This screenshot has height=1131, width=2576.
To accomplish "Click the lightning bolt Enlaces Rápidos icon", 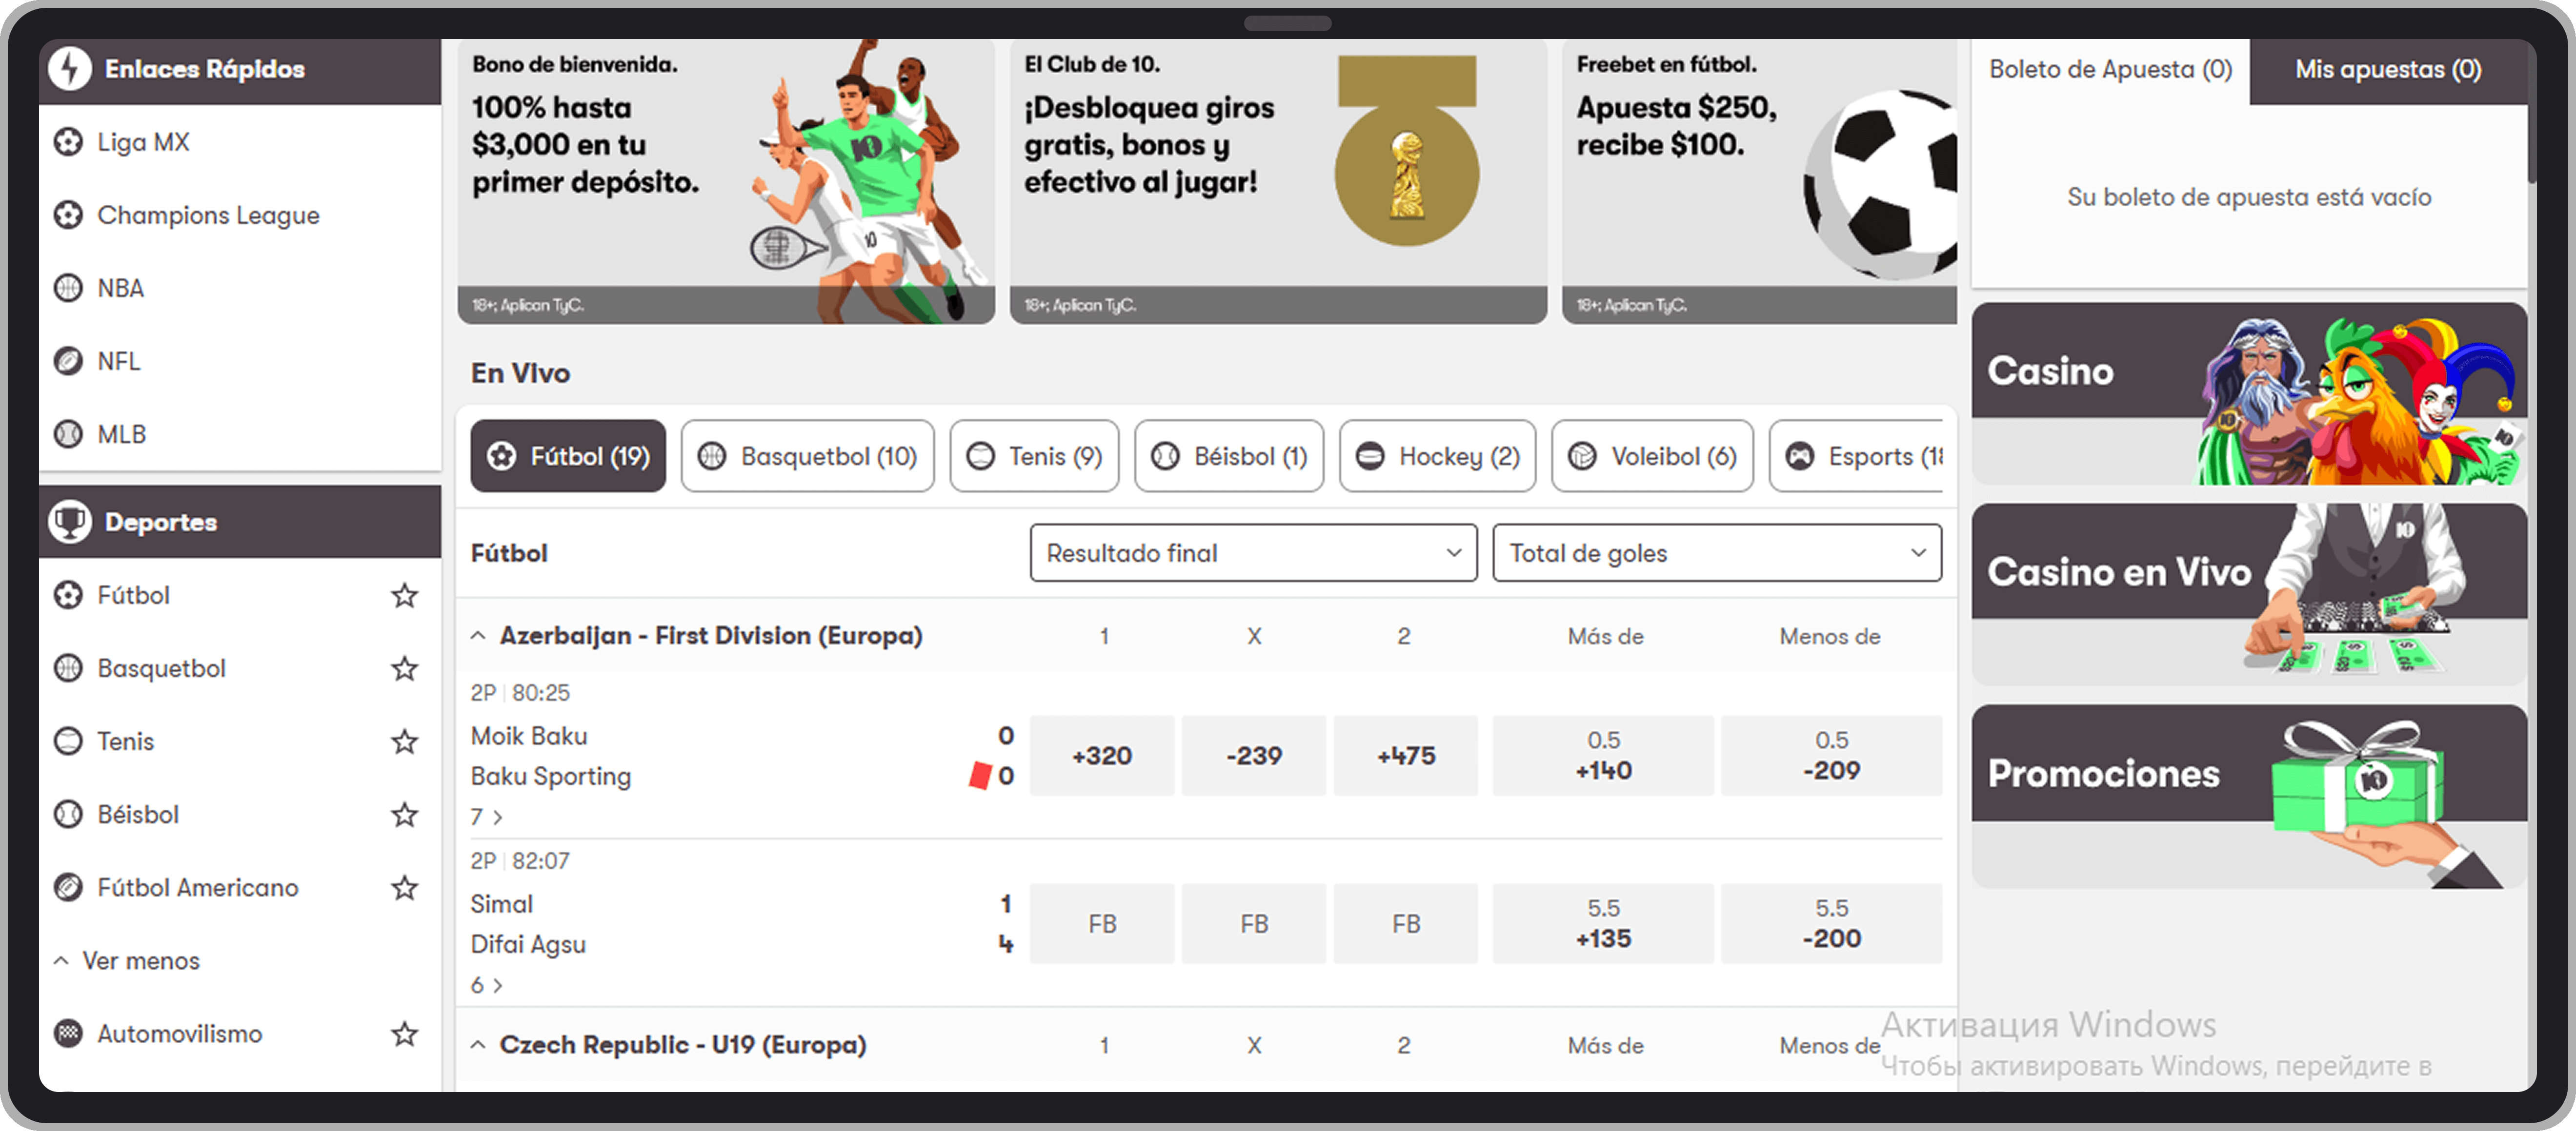I will tap(70, 69).
